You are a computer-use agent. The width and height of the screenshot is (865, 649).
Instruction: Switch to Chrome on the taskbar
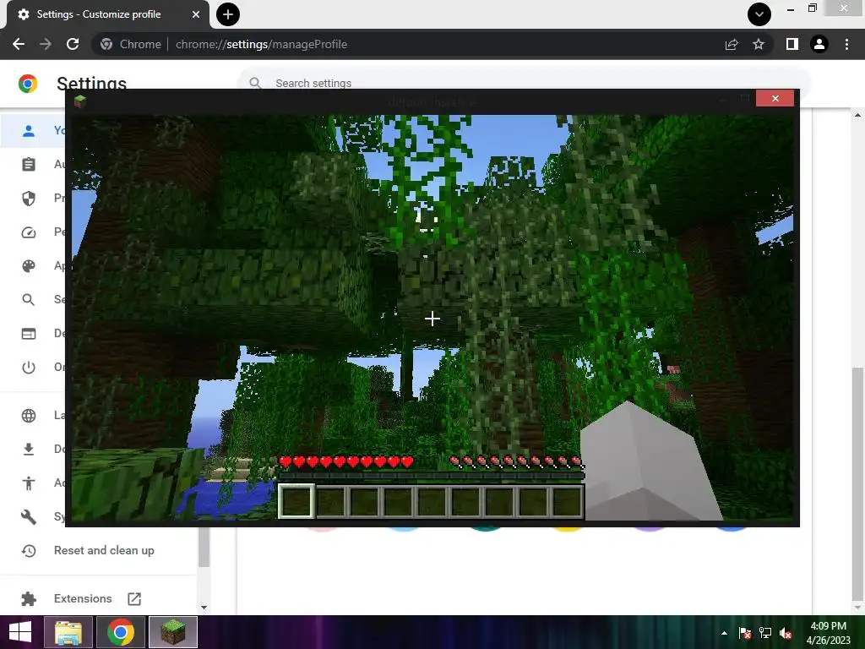pyautogui.click(x=121, y=632)
